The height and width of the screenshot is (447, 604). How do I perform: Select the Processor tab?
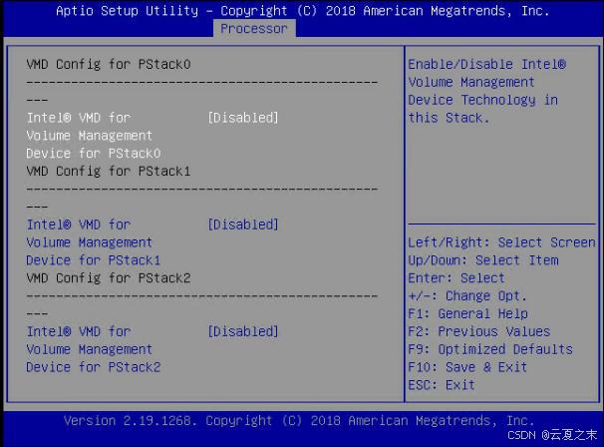coord(254,29)
